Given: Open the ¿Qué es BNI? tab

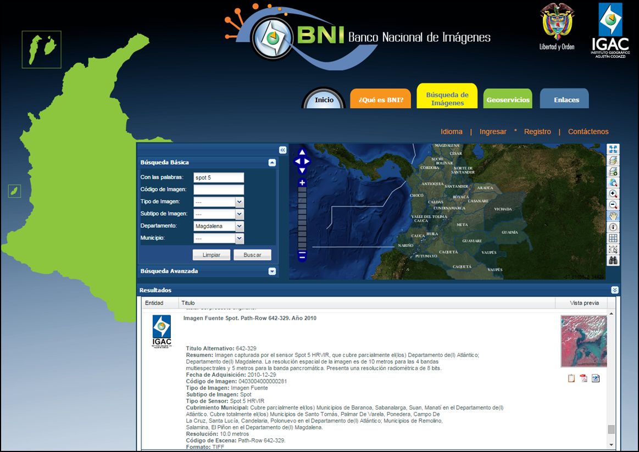Looking at the screenshot, I should pos(381,99).
